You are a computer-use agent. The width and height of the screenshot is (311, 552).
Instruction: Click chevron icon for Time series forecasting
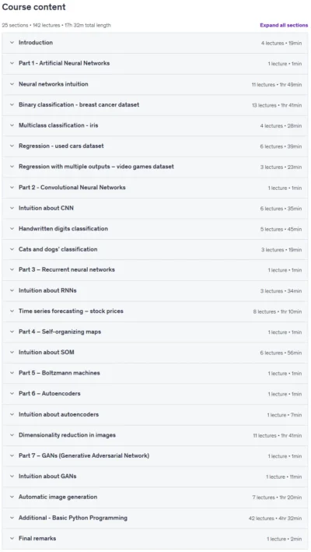coord(12,311)
